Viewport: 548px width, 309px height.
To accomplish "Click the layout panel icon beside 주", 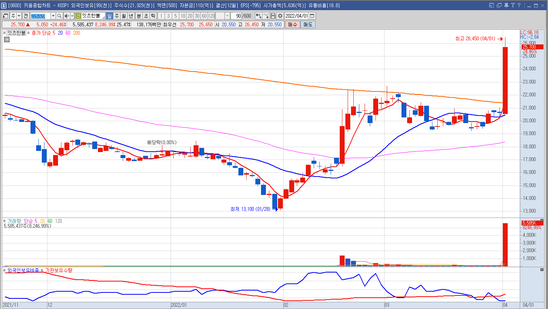I will pos(6,16).
